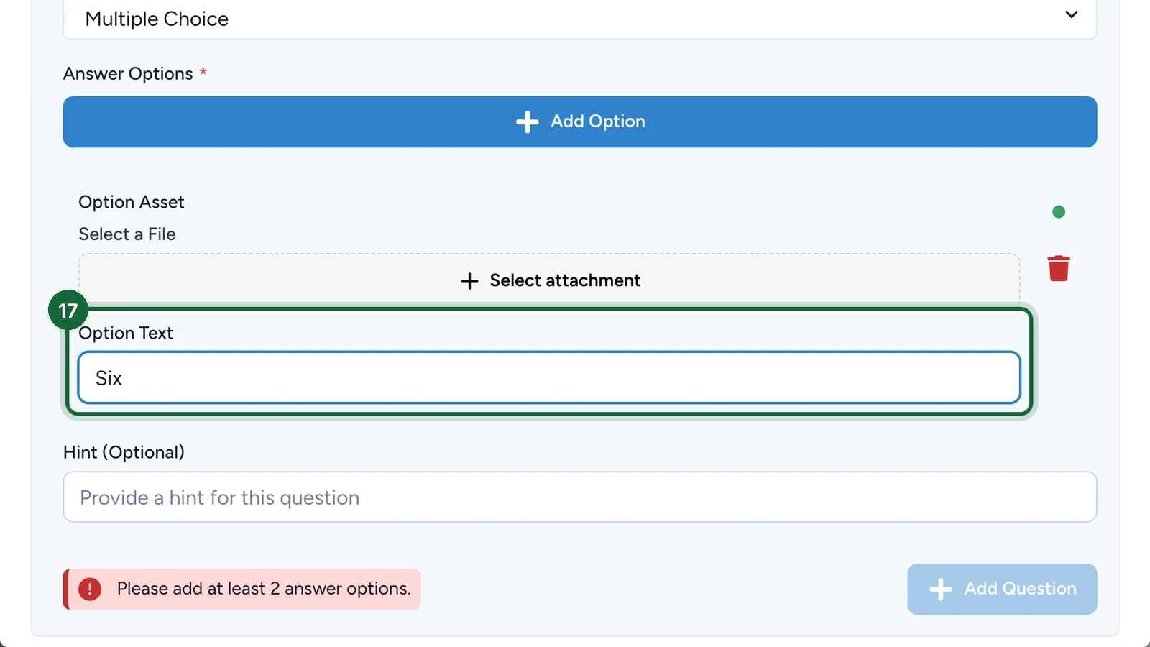Click the Add Question button
This screenshot has width=1150, height=647.
[1002, 589]
